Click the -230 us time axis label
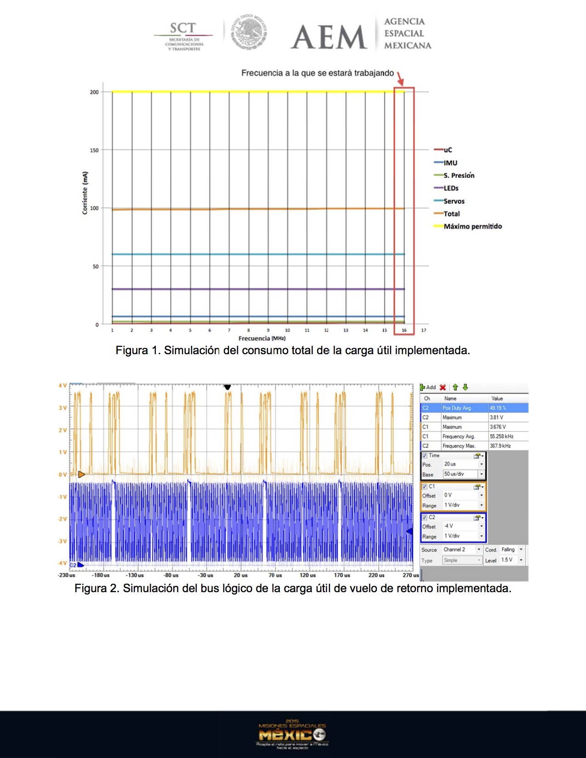This screenshot has height=758, width=586. click(66, 575)
